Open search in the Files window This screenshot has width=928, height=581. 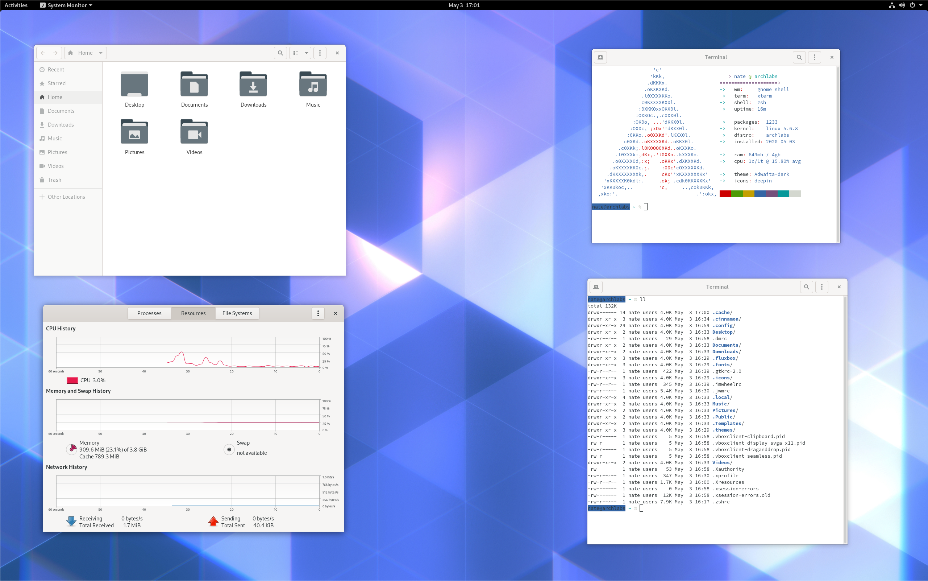tap(280, 53)
